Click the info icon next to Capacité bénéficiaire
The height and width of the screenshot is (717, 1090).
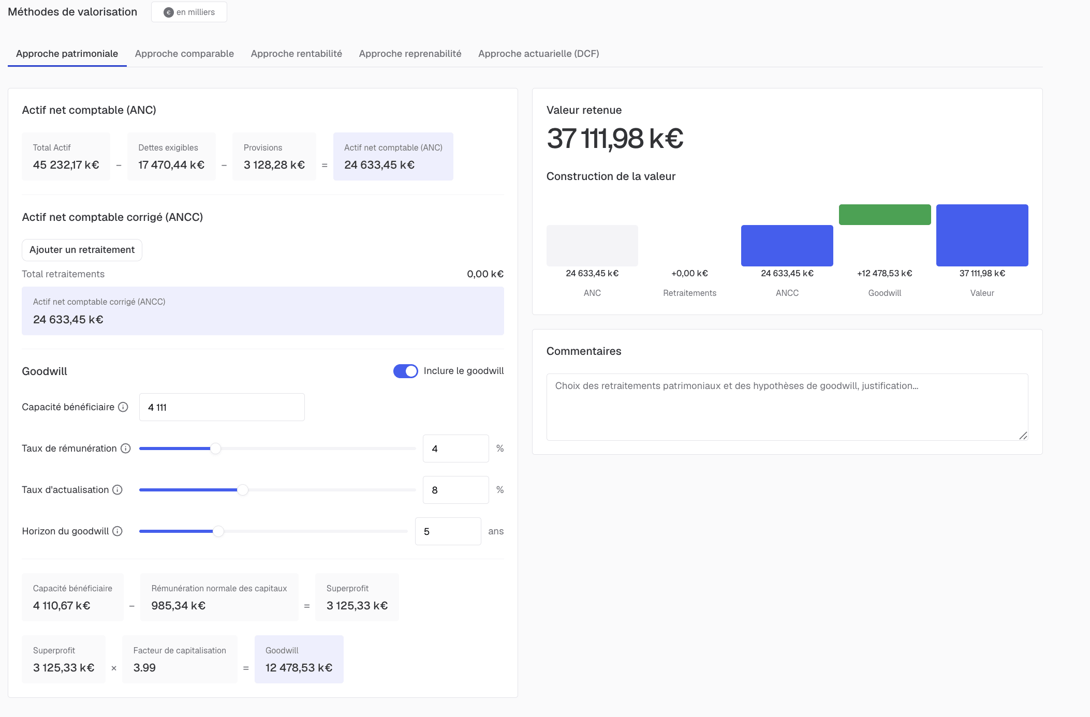[x=123, y=407]
